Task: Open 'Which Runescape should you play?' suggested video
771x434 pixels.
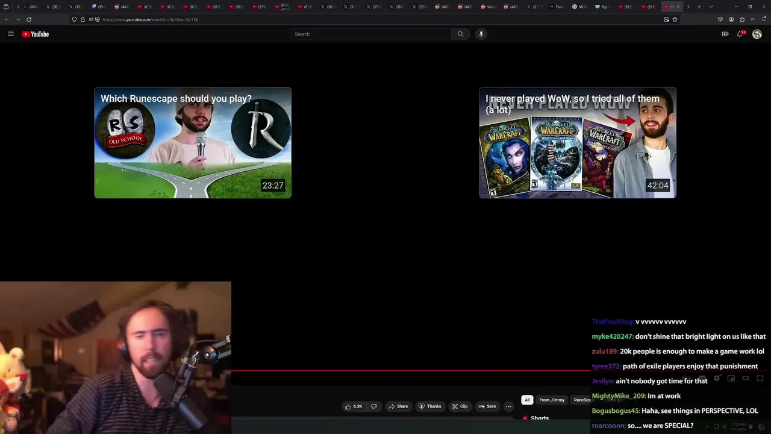Action: [193, 143]
